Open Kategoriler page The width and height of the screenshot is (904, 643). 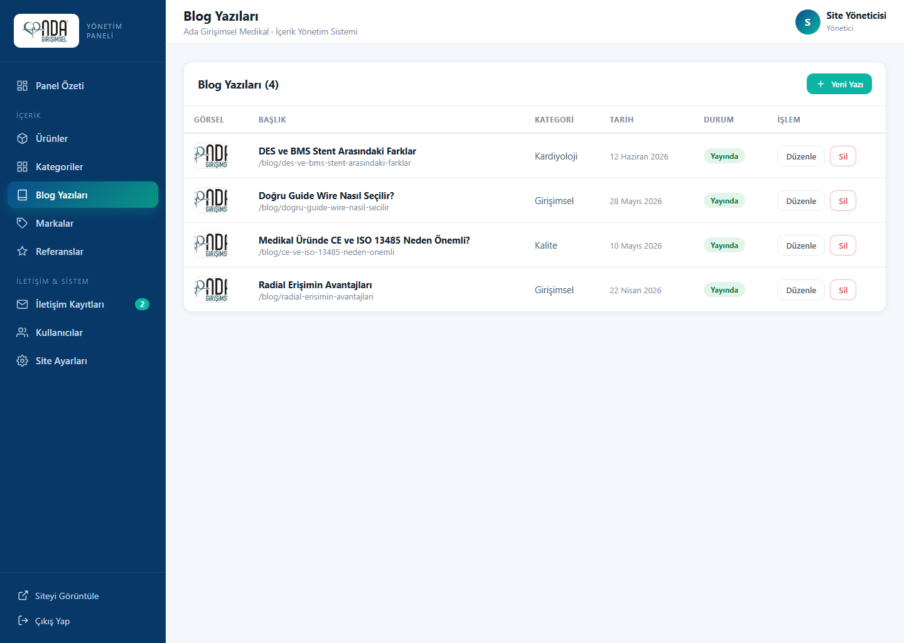83,166
